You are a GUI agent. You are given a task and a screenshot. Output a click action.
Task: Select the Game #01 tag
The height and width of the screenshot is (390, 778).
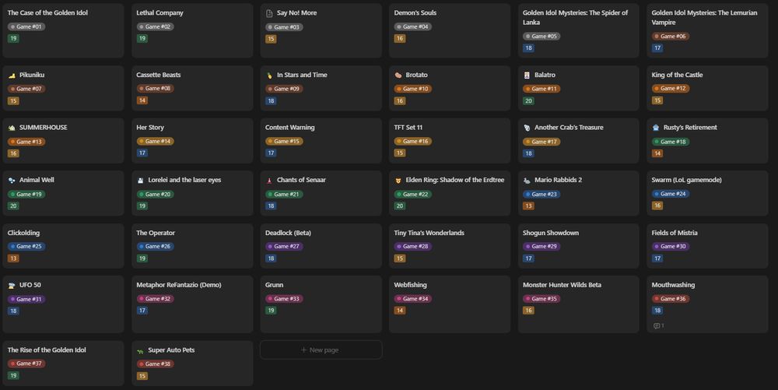coord(26,26)
